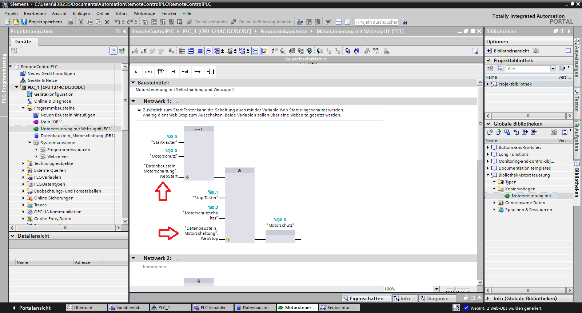
Task: Click the new project icon
Action: point(8,22)
